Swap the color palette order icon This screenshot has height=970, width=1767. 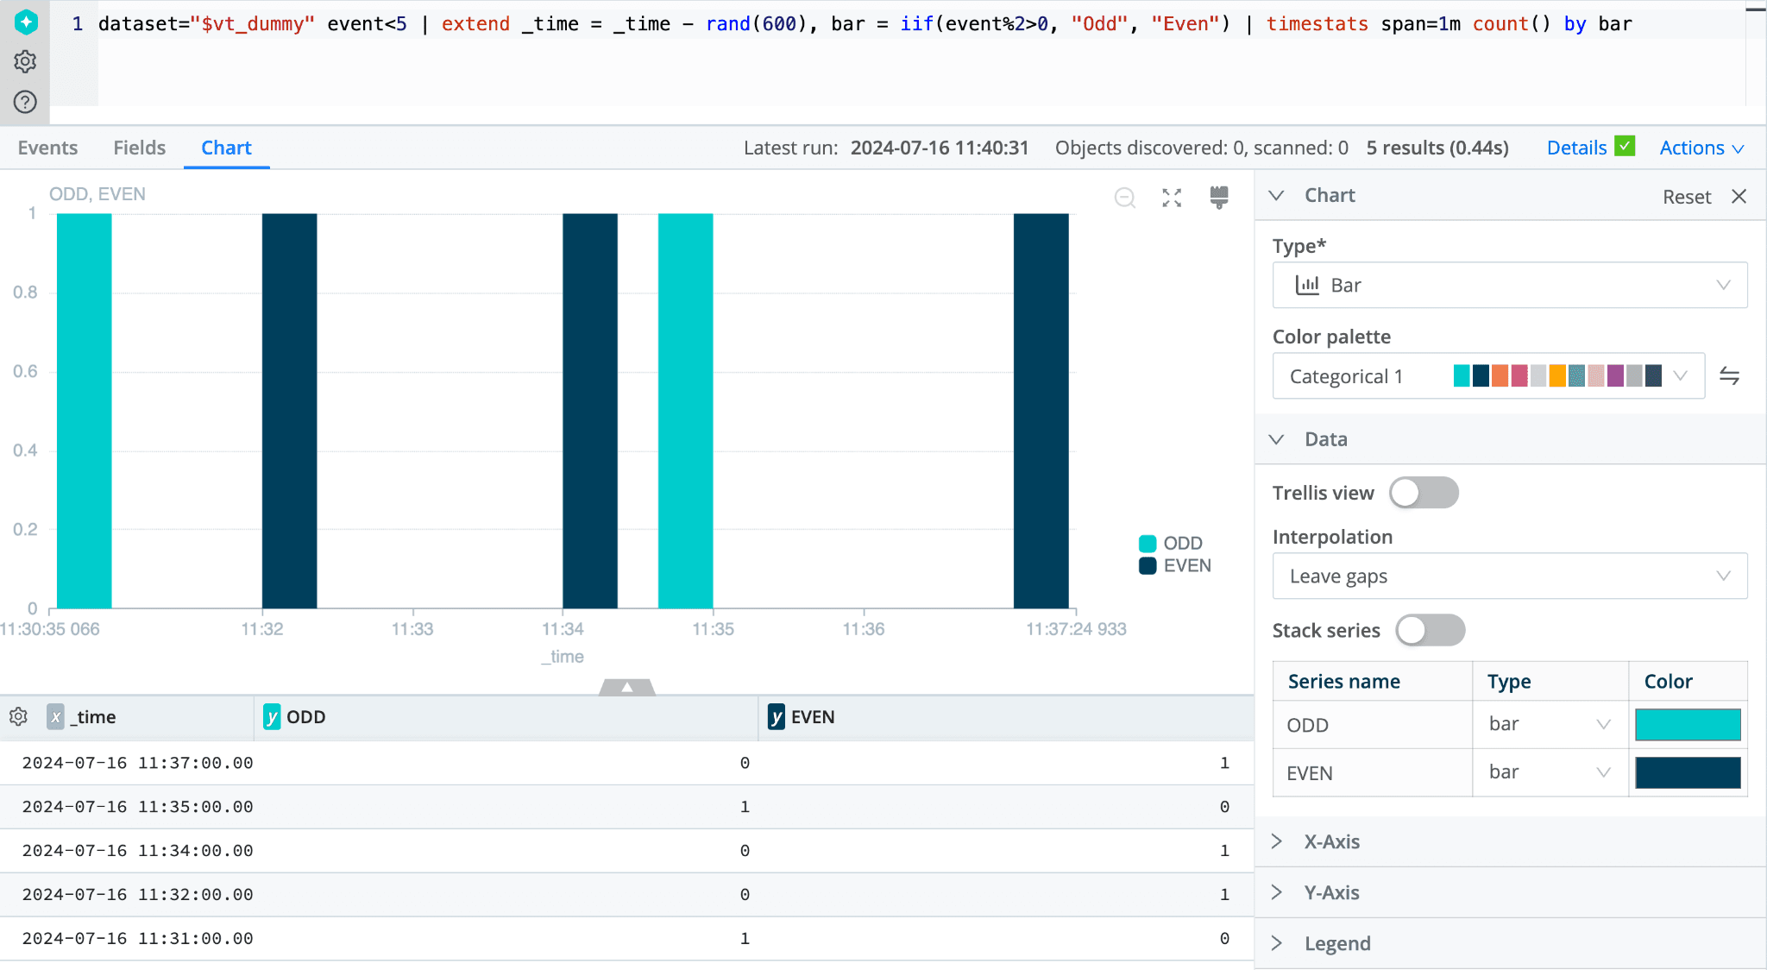[x=1729, y=376]
